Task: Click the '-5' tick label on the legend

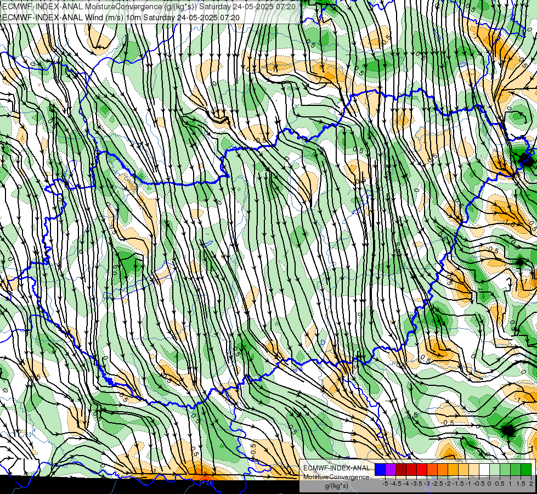Action: pos(385,484)
